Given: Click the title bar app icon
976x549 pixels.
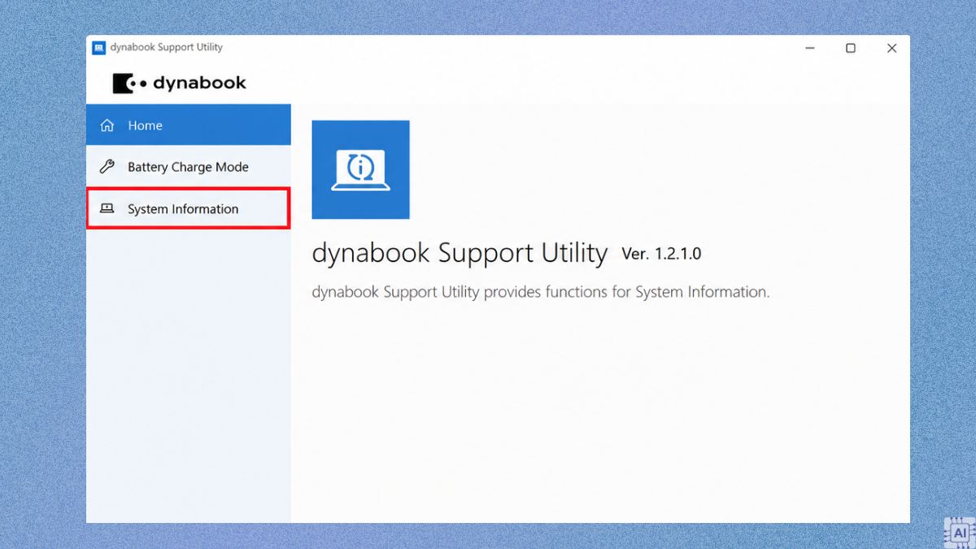Looking at the screenshot, I should tap(98, 48).
